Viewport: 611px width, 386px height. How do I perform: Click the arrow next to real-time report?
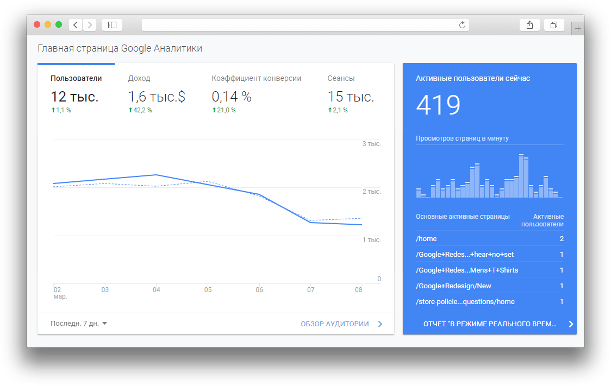(570, 324)
